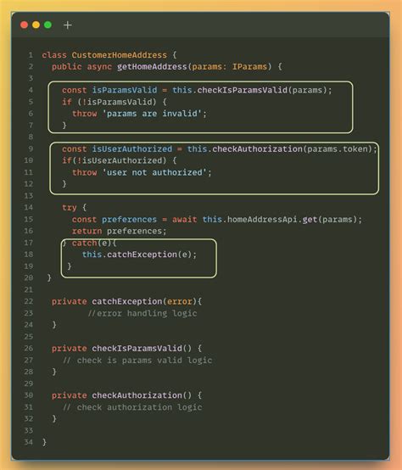
Task: Click this.catchException(e) call on line 18
Action: 139,255
